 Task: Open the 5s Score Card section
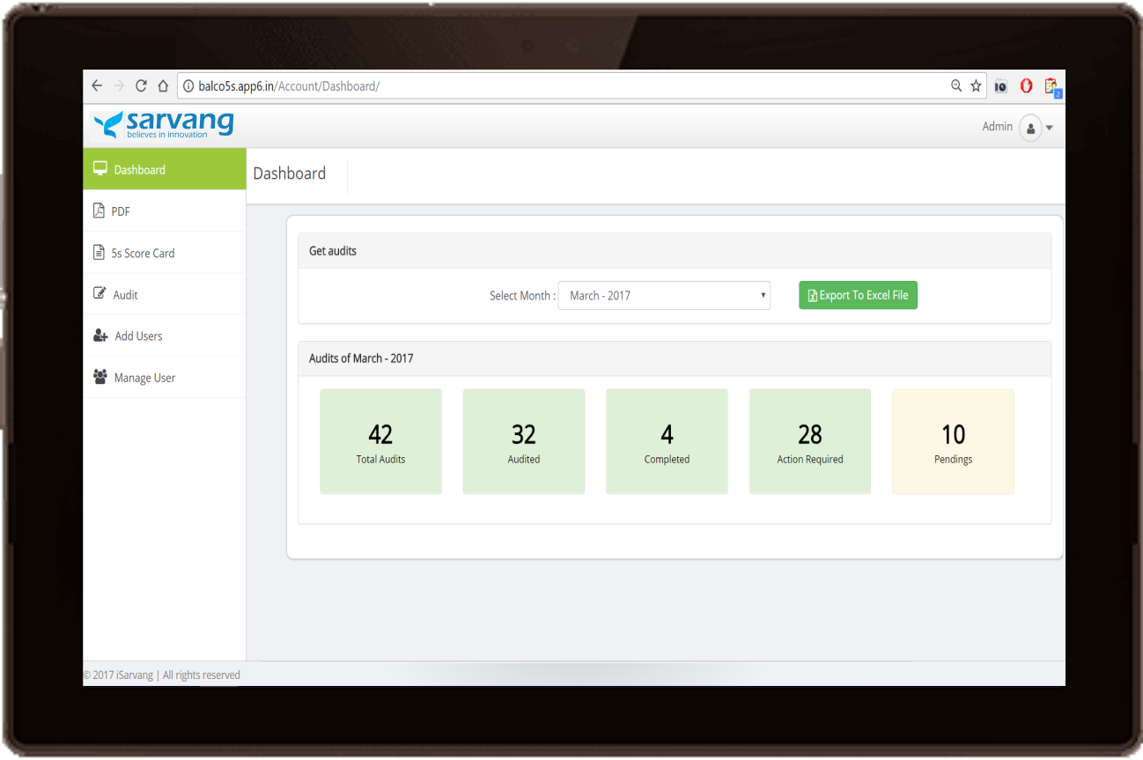pos(100,252)
